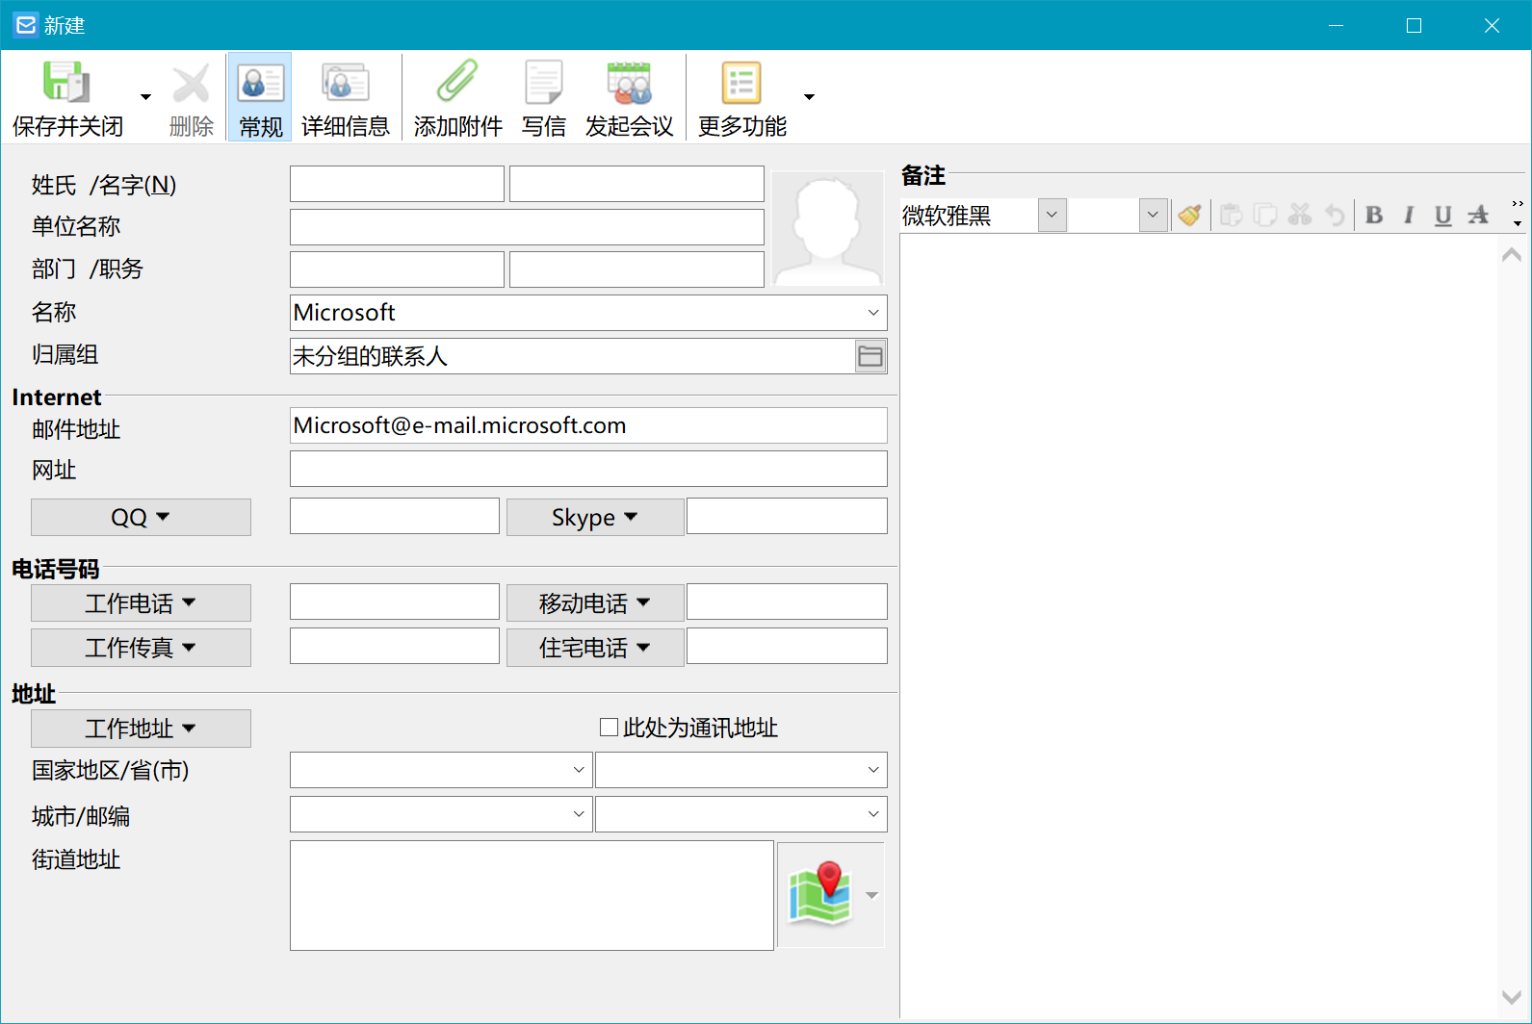Screen dimensions: 1532x1024
Task: Expand the arrow beside the map icon
Action: (x=871, y=895)
